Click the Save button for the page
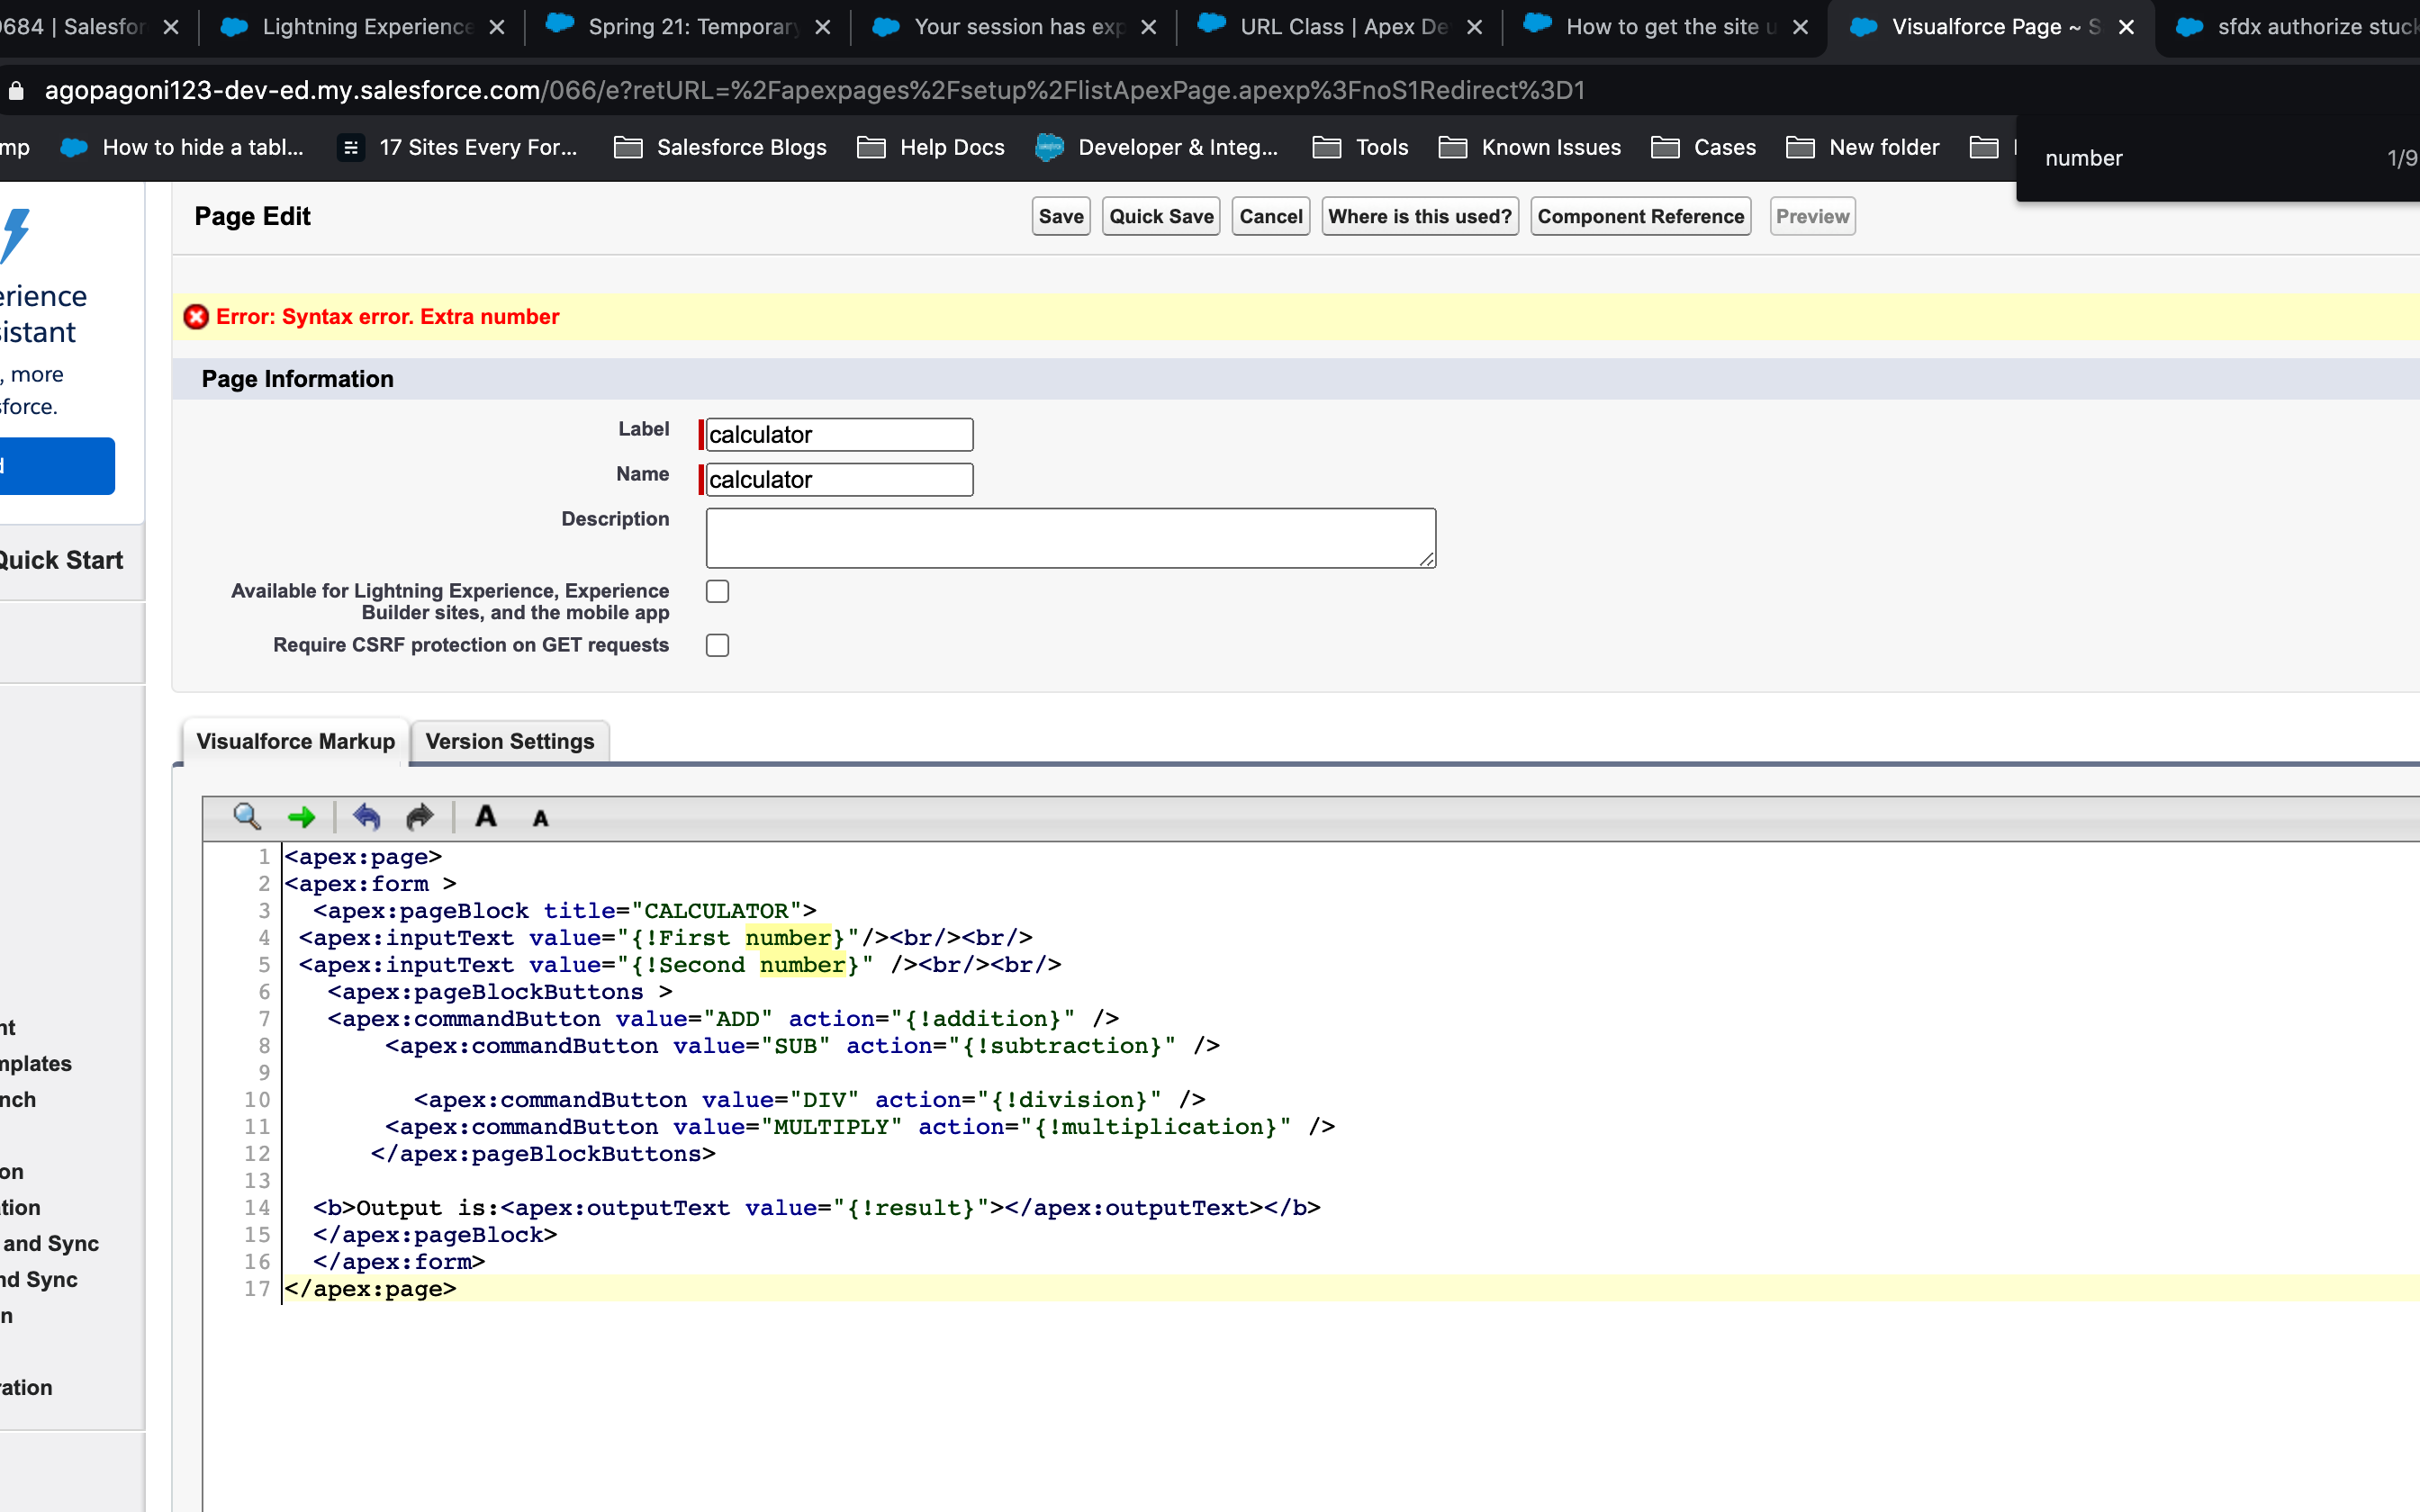Screen dimensions: 2420x1512 (x=1060, y=216)
